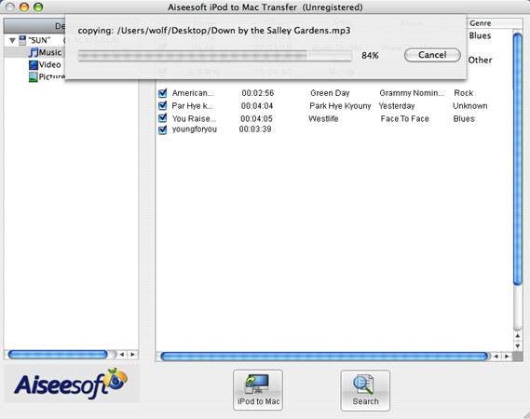Click the copying progress bar
This screenshot has height=419, width=530.
tap(214, 56)
